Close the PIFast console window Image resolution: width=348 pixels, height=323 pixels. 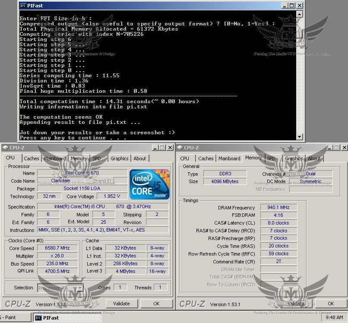300,6
